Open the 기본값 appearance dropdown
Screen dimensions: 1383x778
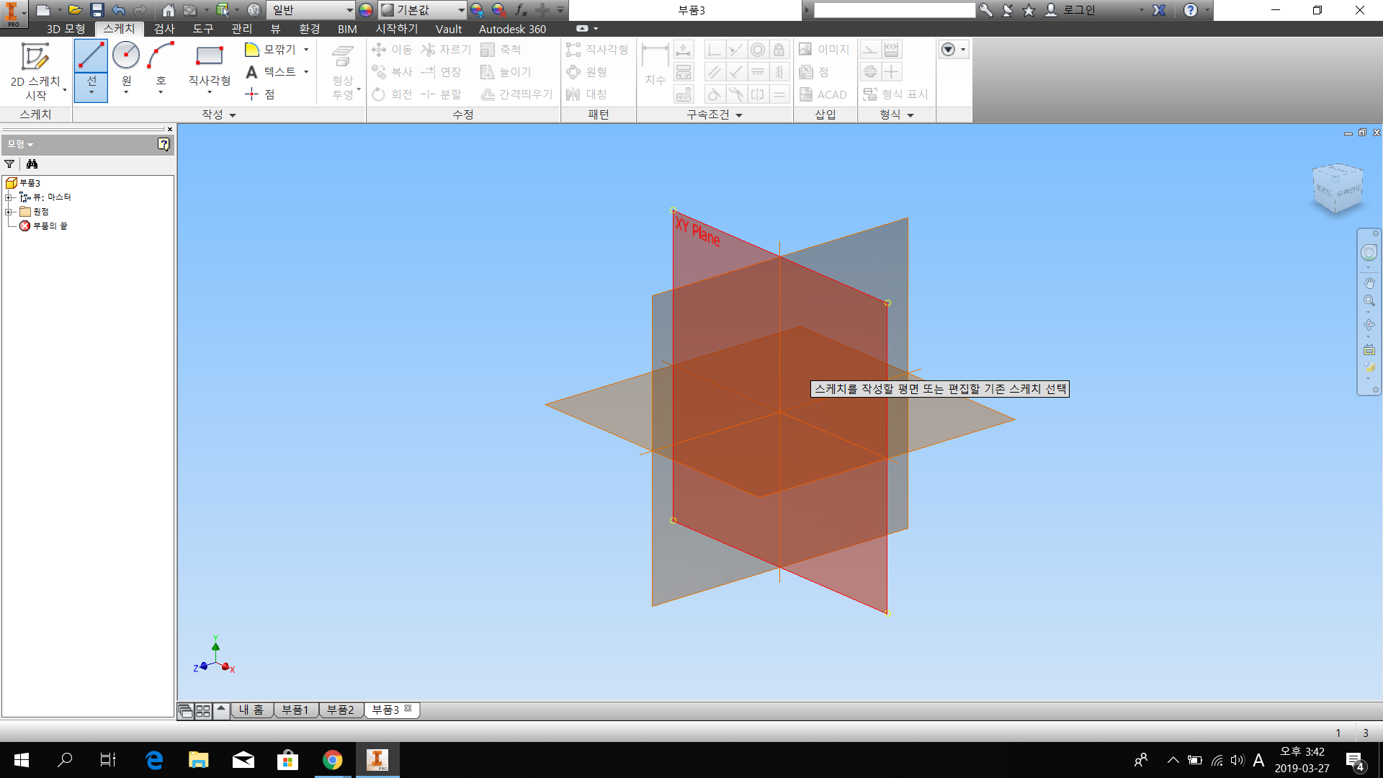(461, 10)
